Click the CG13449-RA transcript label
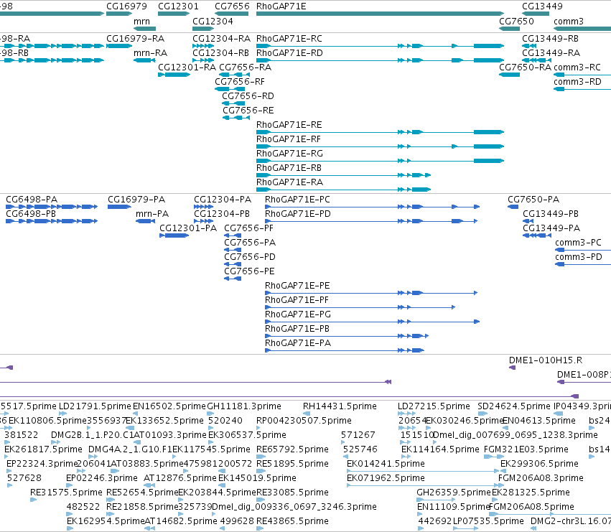Image resolution: width=611 pixels, height=532 pixels. tap(551, 53)
